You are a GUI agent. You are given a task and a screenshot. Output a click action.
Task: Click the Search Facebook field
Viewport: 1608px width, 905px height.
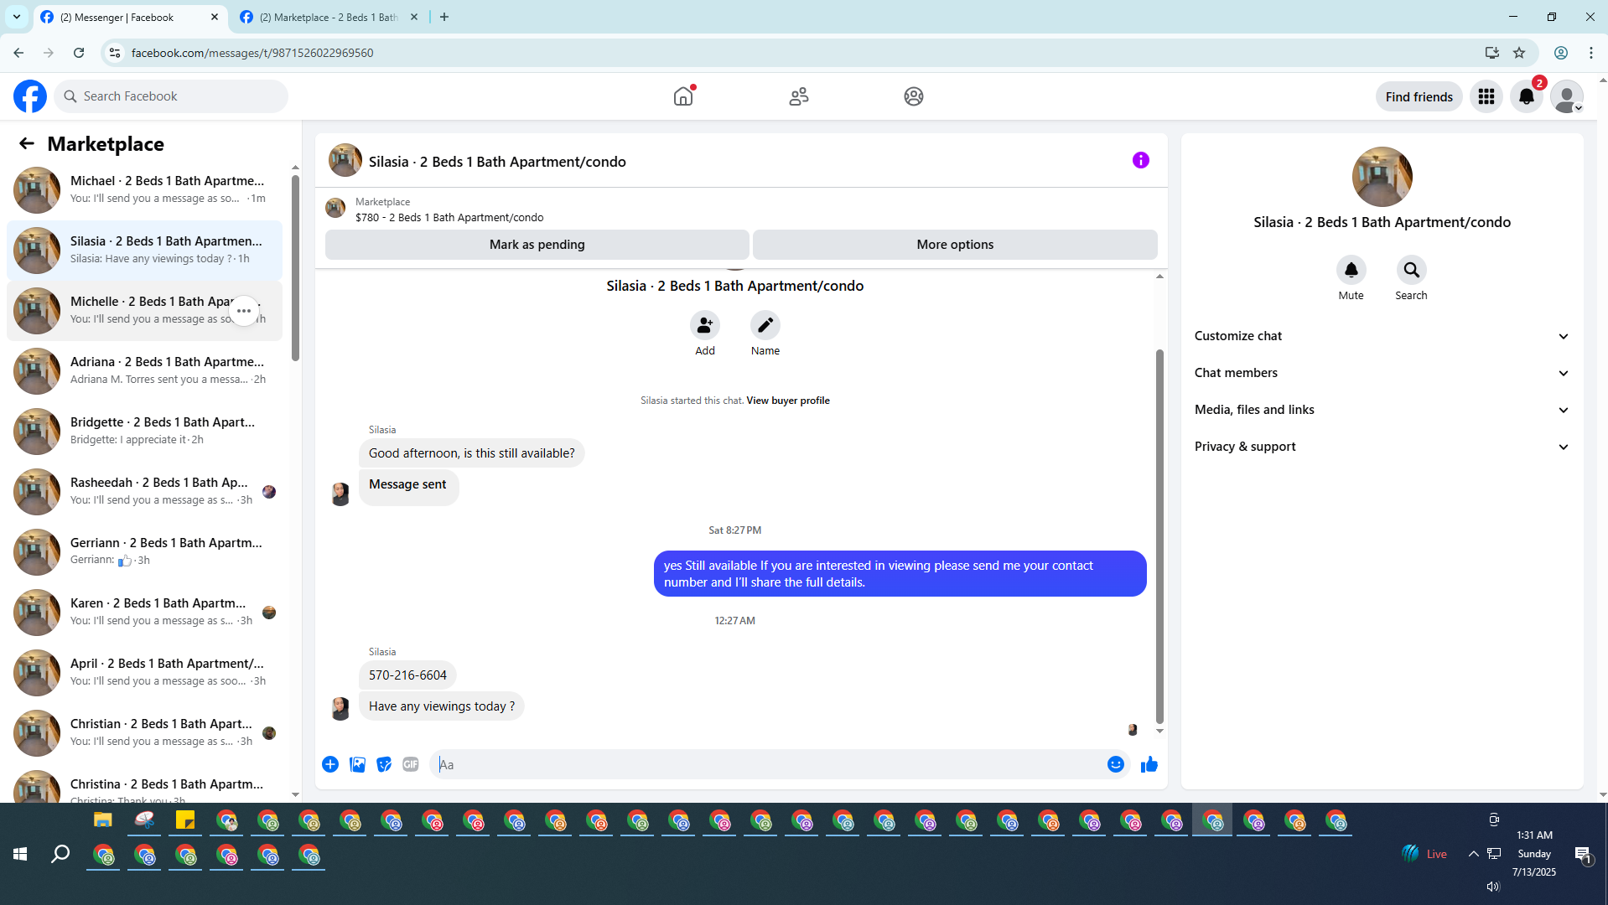171,96
